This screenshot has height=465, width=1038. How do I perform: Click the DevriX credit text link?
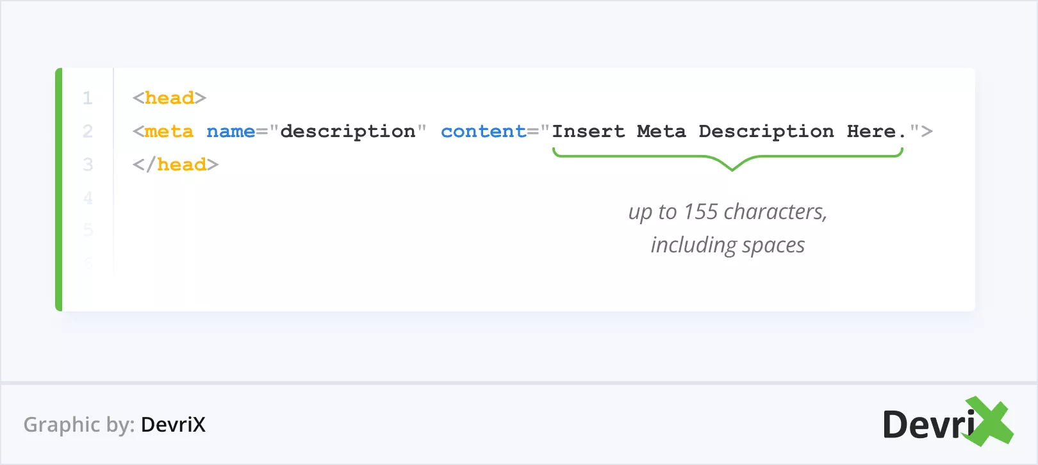(173, 424)
